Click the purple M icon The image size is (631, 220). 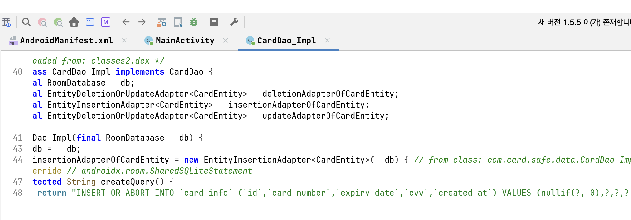[106, 22]
